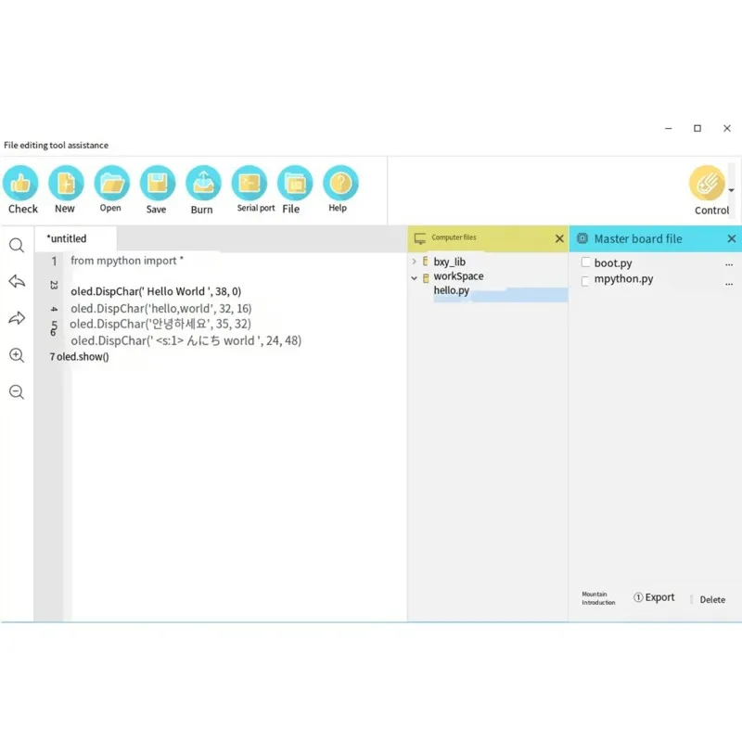The height and width of the screenshot is (742, 742).
Task: Redo with the right arrow sidebar icon
Action: (17, 318)
